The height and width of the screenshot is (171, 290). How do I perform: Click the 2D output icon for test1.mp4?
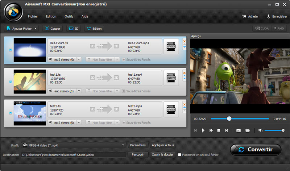pos(116,78)
